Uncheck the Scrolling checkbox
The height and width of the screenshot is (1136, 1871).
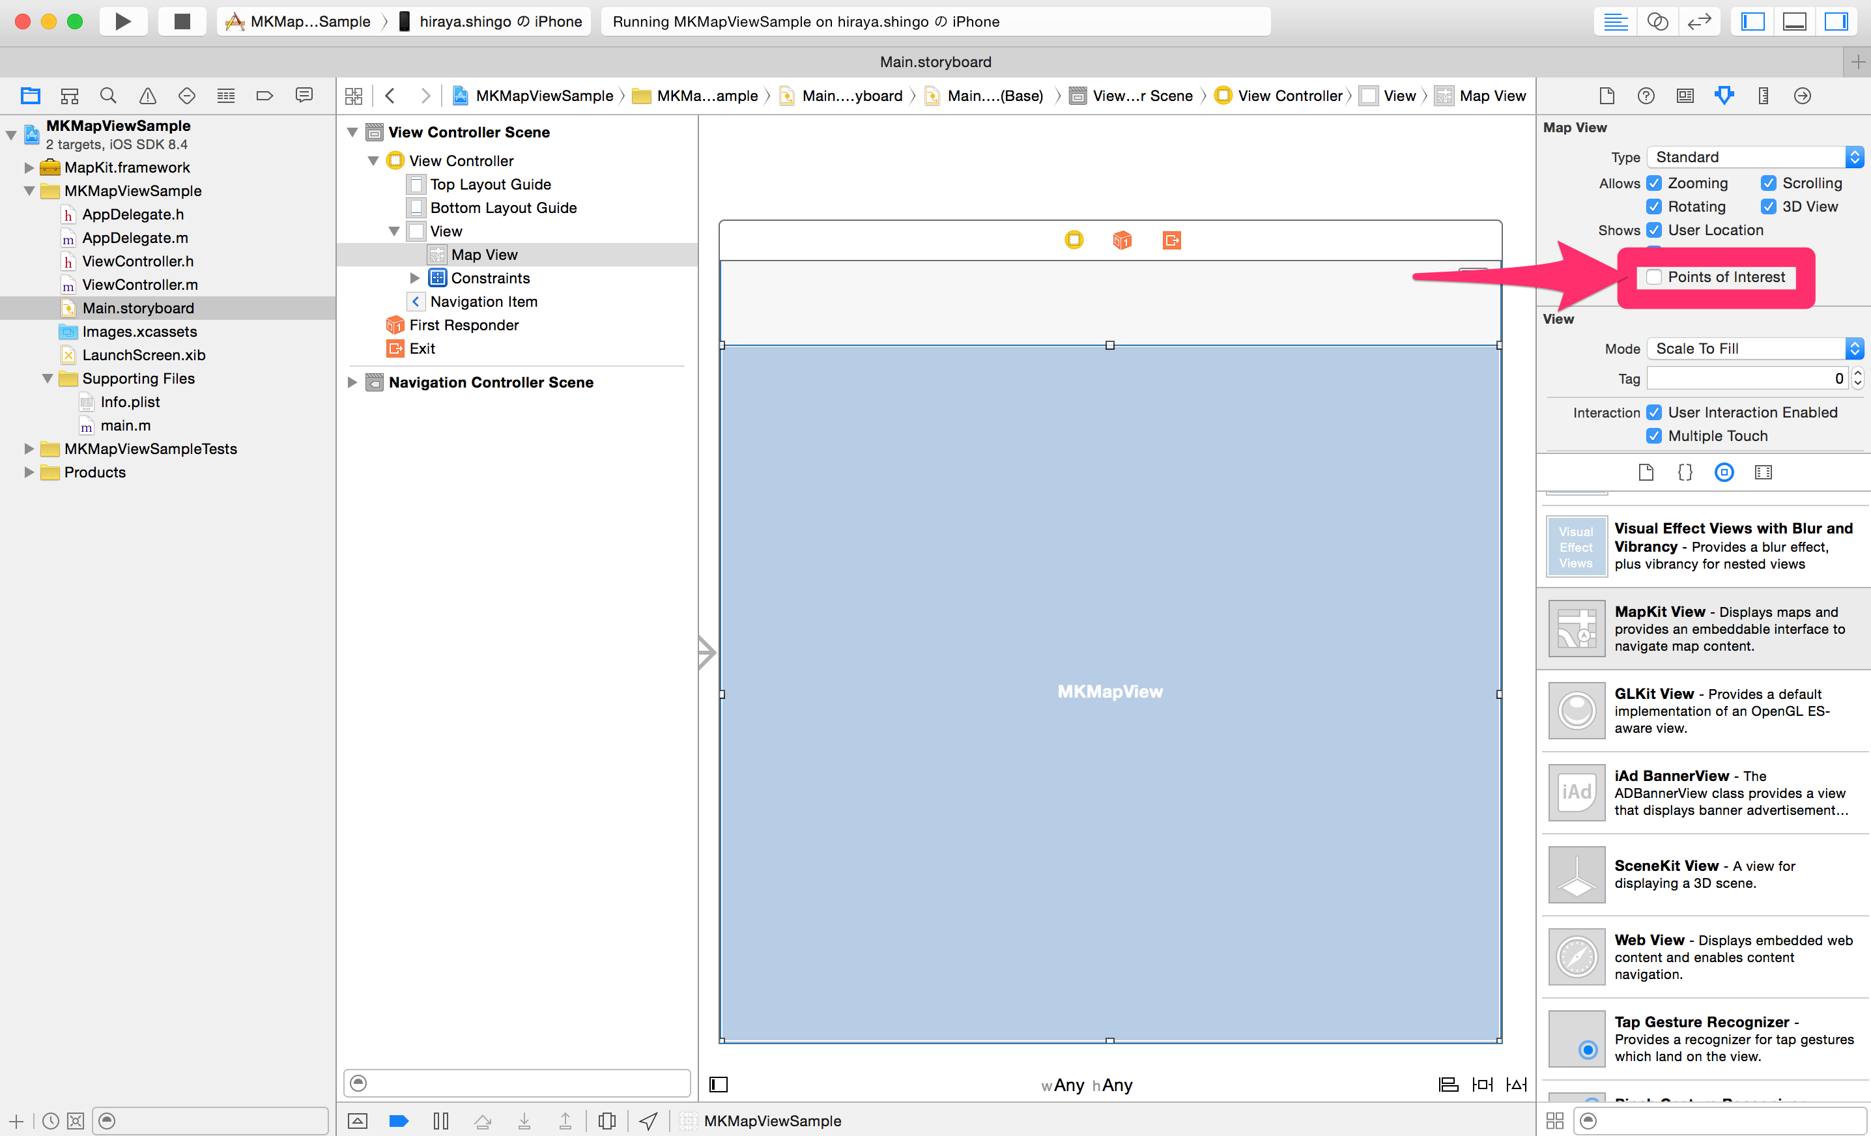pos(1769,183)
